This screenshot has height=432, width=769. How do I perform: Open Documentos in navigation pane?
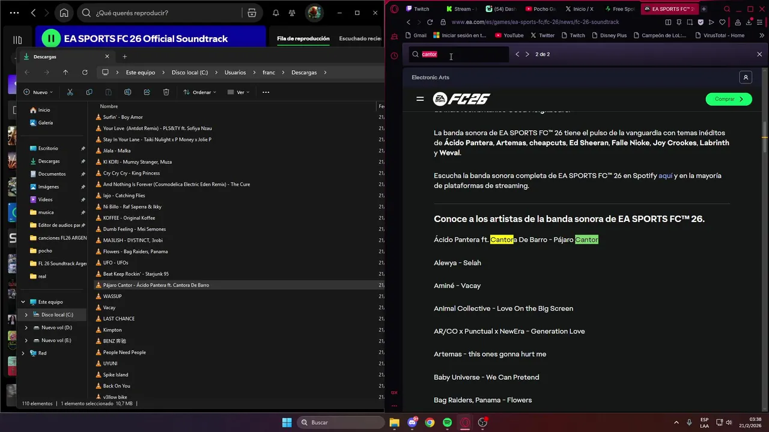(52, 174)
